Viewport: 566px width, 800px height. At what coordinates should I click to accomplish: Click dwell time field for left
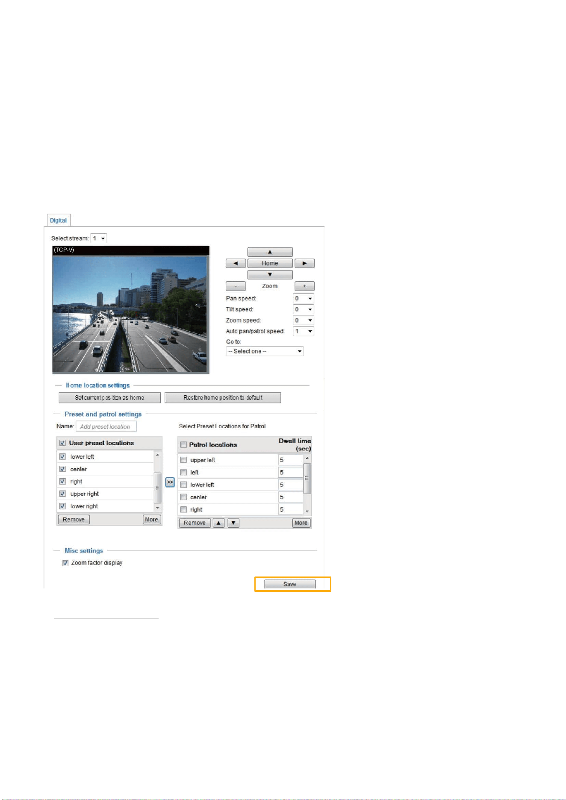click(x=291, y=472)
